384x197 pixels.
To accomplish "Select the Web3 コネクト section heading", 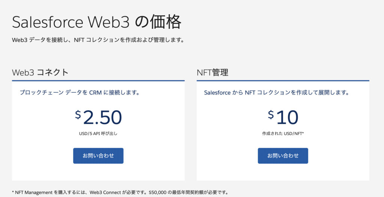I will [40, 73].
